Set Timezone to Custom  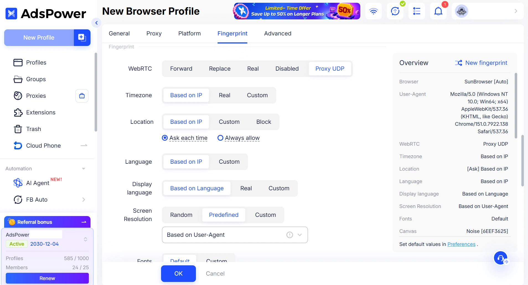click(x=257, y=95)
